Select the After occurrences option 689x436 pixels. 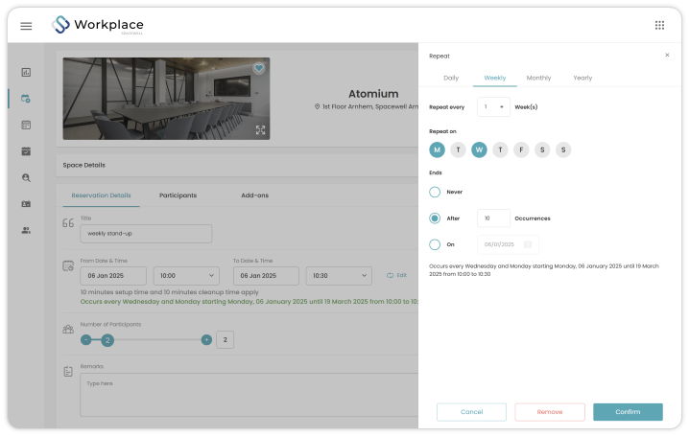(x=435, y=218)
